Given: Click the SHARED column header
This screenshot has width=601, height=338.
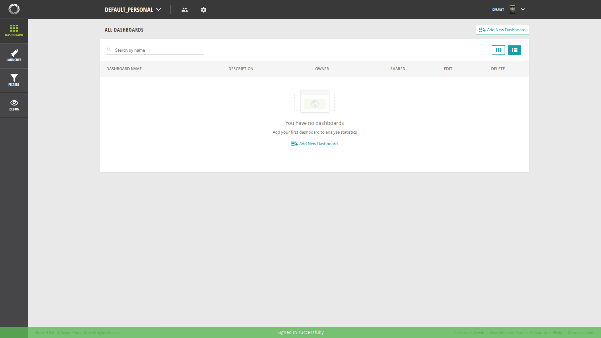Looking at the screenshot, I should click(x=398, y=69).
